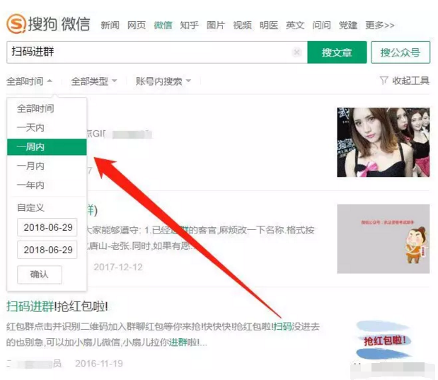This screenshot has height=380, width=438.
Task: Open the 图片 tab
Action: (x=216, y=25)
